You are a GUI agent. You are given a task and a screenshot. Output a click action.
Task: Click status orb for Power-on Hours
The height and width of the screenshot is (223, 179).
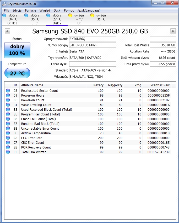8,95
